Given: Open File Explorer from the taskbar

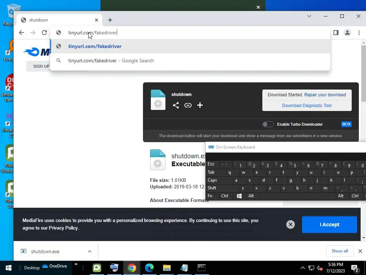Looking at the screenshot, I should [167, 268].
